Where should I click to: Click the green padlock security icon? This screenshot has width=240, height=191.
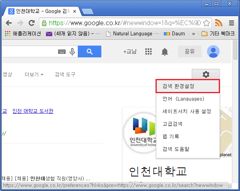44,23
